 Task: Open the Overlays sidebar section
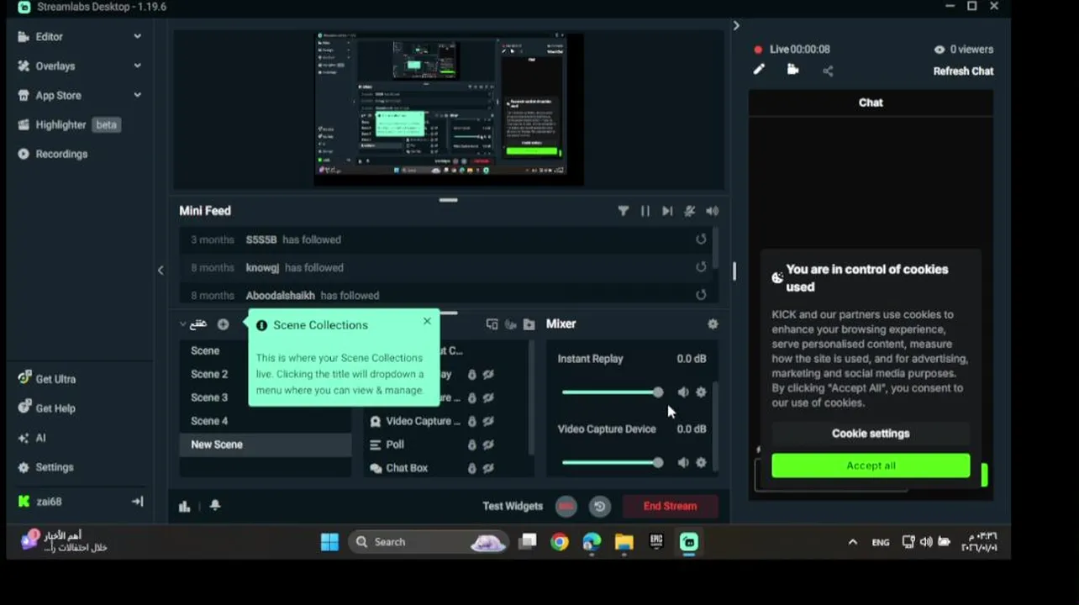(x=55, y=66)
